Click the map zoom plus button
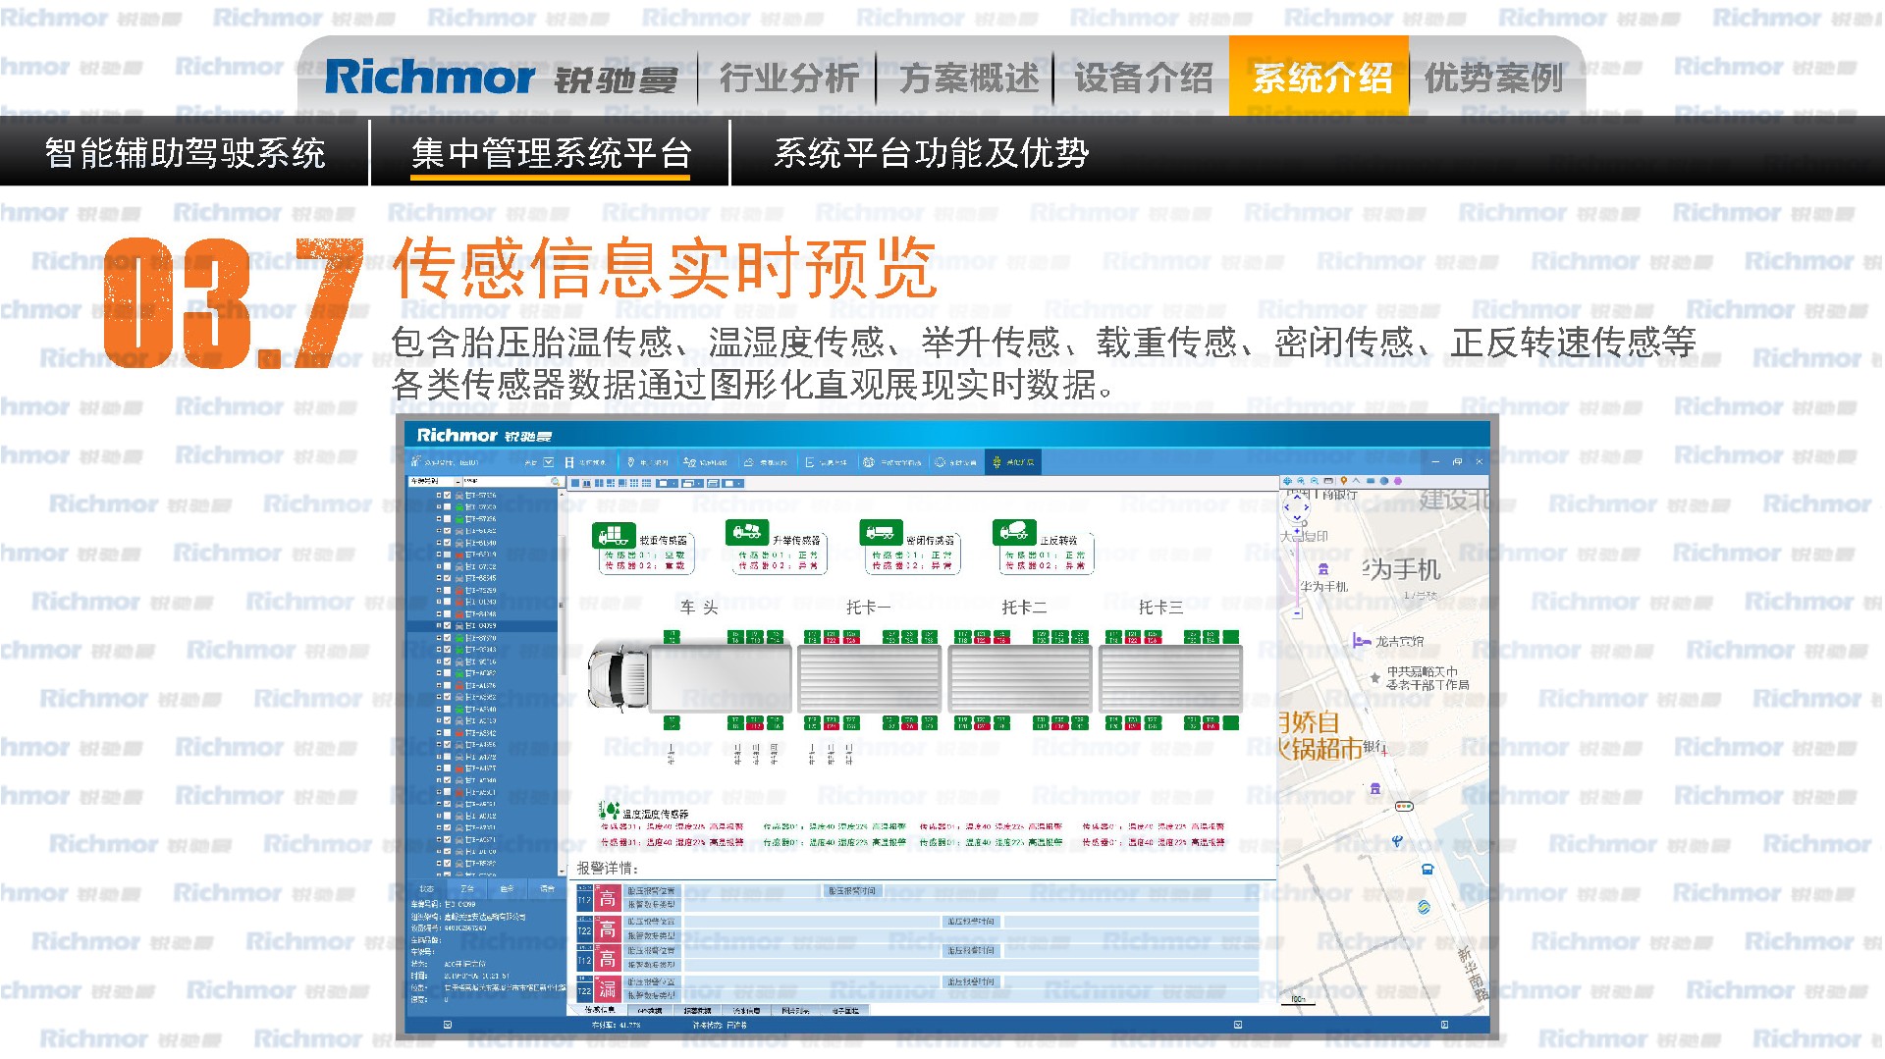The image size is (1885, 1059). [1297, 532]
